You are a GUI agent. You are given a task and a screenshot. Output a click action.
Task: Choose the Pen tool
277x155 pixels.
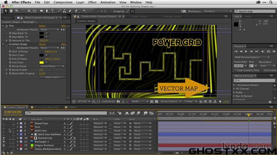47,11
